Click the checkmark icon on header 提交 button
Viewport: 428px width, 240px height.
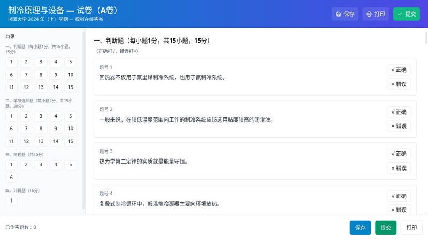pos(400,14)
